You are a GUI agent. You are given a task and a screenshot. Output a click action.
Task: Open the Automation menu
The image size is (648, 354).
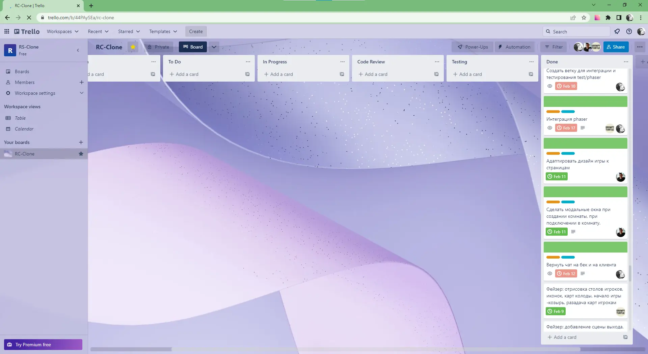pyautogui.click(x=514, y=47)
